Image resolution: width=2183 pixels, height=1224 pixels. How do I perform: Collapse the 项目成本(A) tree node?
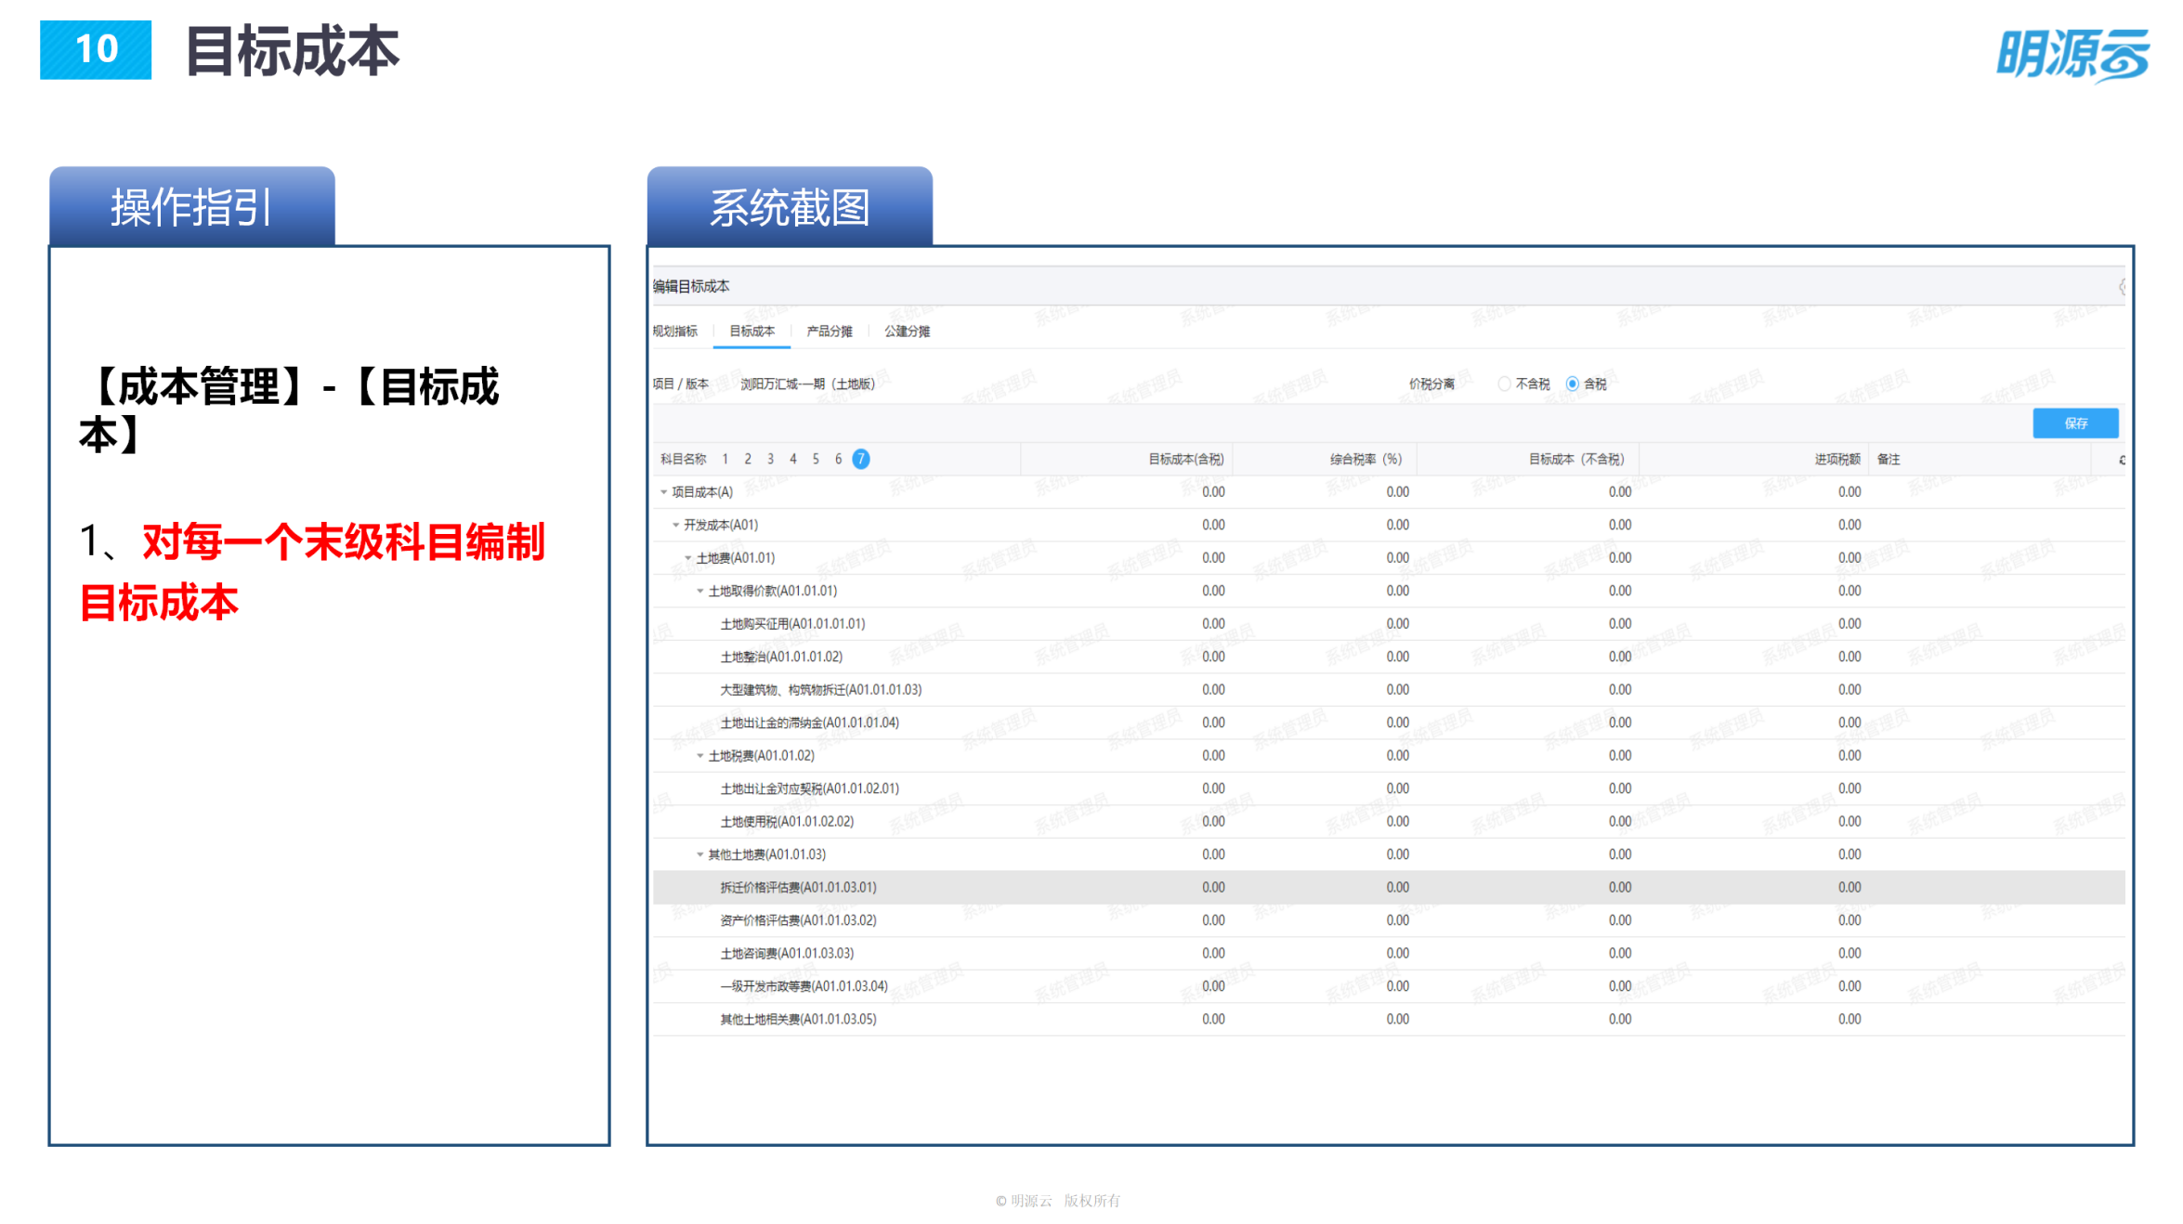click(x=662, y=492)
